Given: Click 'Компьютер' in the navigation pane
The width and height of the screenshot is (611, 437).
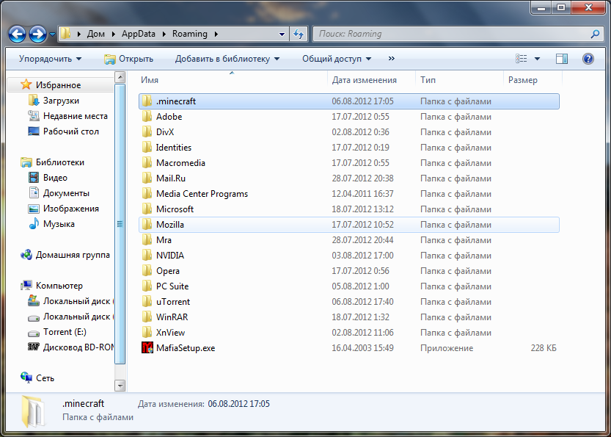Looking at the screenshot, I should (x=59, y=286).
